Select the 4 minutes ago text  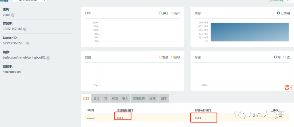[x=12, y=72]
